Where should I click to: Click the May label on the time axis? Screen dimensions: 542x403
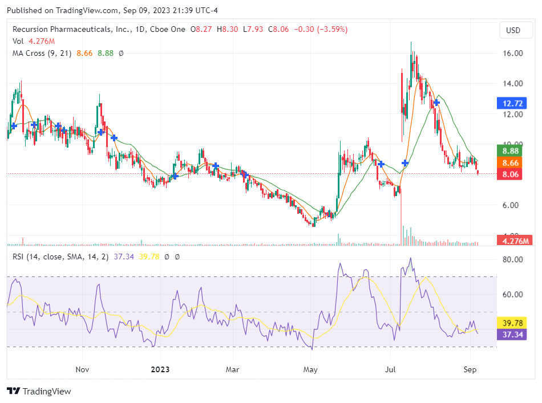(310, 370)
